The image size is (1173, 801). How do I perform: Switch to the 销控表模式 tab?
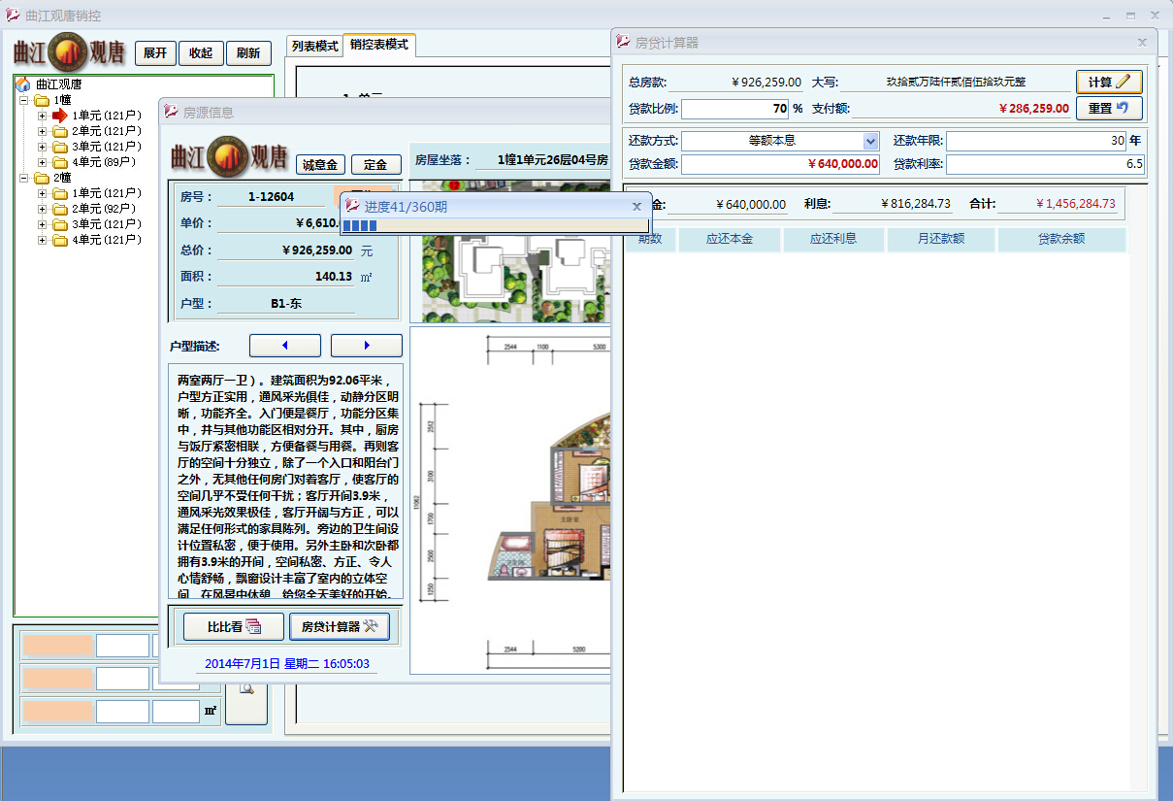(x=379, y=45)
